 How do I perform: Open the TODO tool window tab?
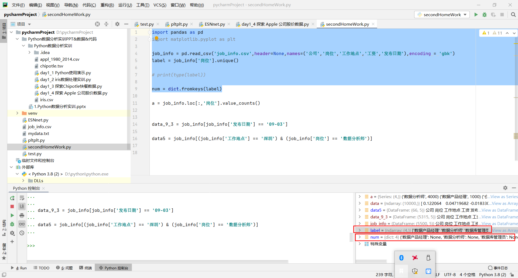pos(42,268)
